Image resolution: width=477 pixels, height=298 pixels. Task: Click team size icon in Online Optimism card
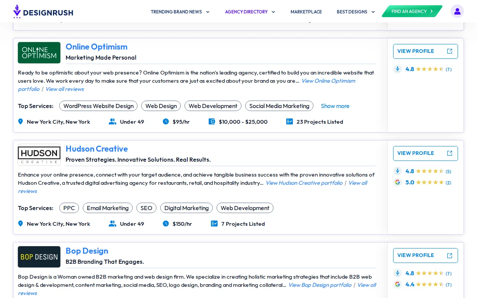(x=113, y=121)
